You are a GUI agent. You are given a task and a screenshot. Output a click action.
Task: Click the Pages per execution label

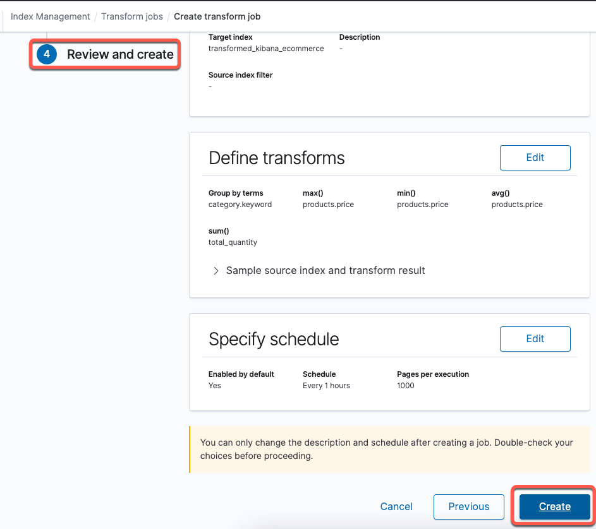click(x=433, y=374)
